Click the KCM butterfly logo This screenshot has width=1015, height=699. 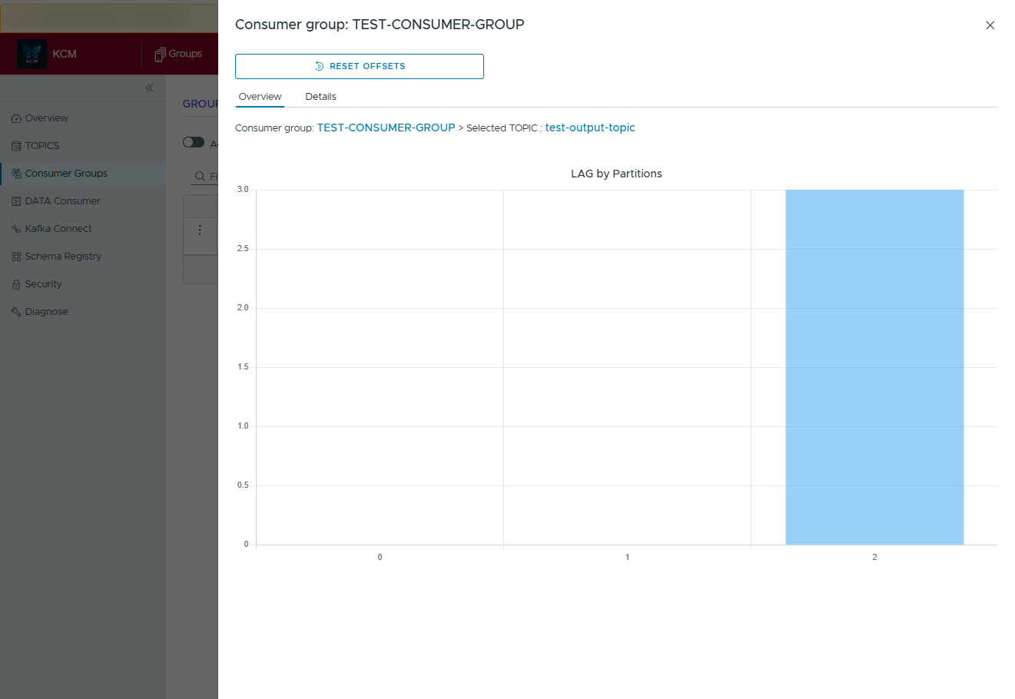click(32, 54)
